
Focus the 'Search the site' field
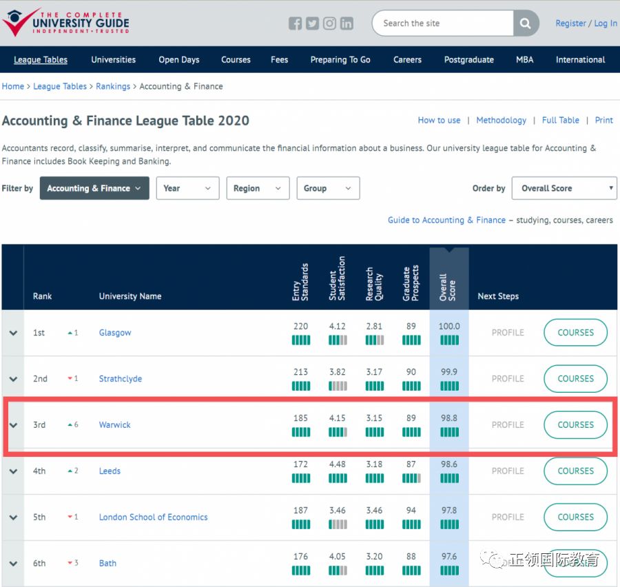[443, 23]
